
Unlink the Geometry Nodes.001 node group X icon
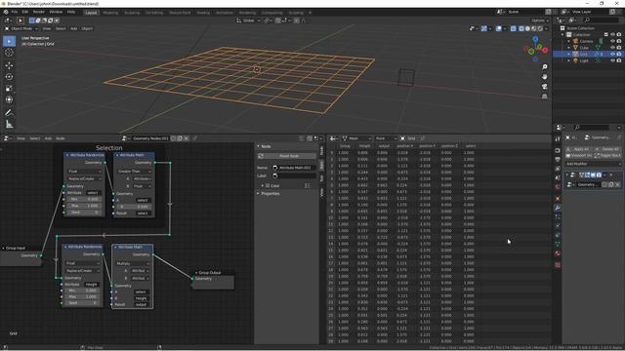click(x=187, y=138)
